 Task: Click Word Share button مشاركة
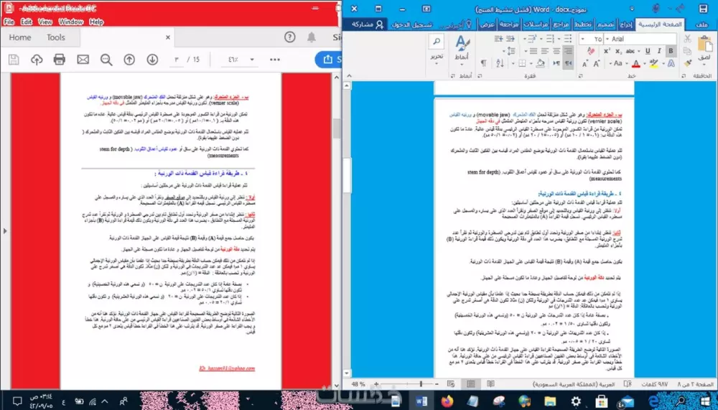click(367, 24)
